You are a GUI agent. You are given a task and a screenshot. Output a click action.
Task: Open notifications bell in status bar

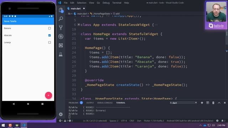tap(223, 121)
